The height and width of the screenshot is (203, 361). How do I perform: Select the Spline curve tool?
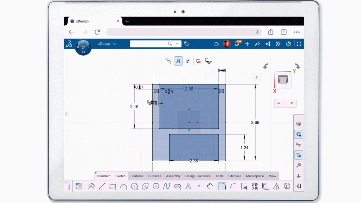[x=167, y=186]
